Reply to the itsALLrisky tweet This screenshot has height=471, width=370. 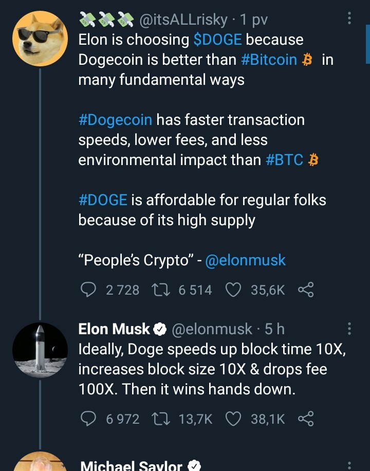coord(89,291)
